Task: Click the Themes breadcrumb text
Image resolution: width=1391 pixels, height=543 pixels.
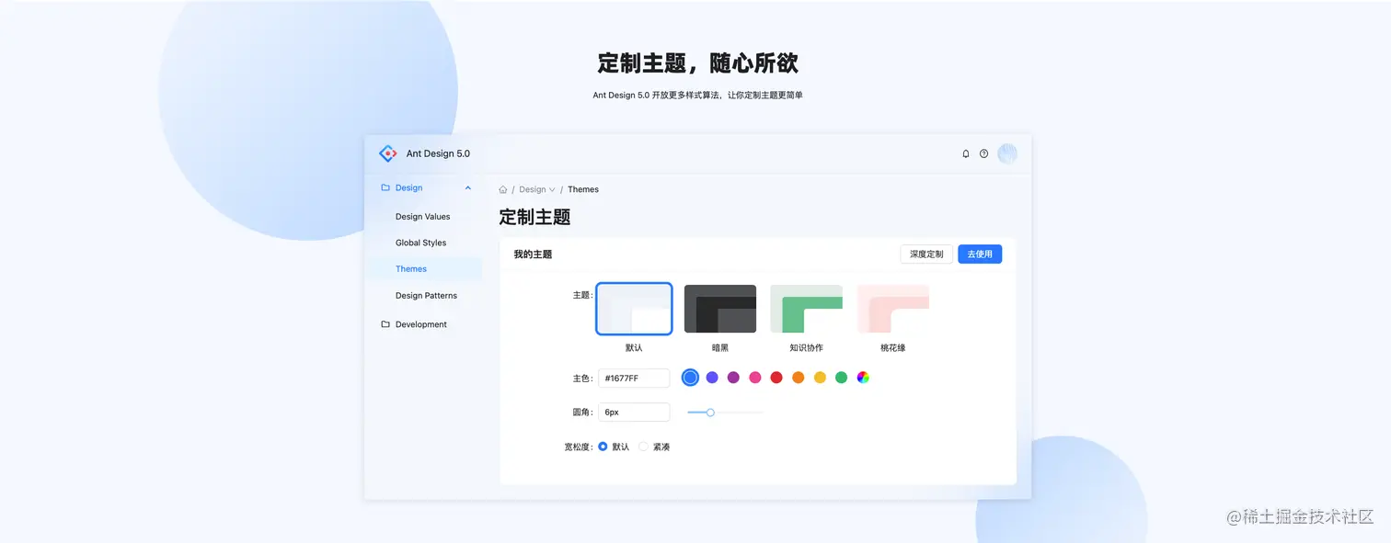Action: pos(583,189)
